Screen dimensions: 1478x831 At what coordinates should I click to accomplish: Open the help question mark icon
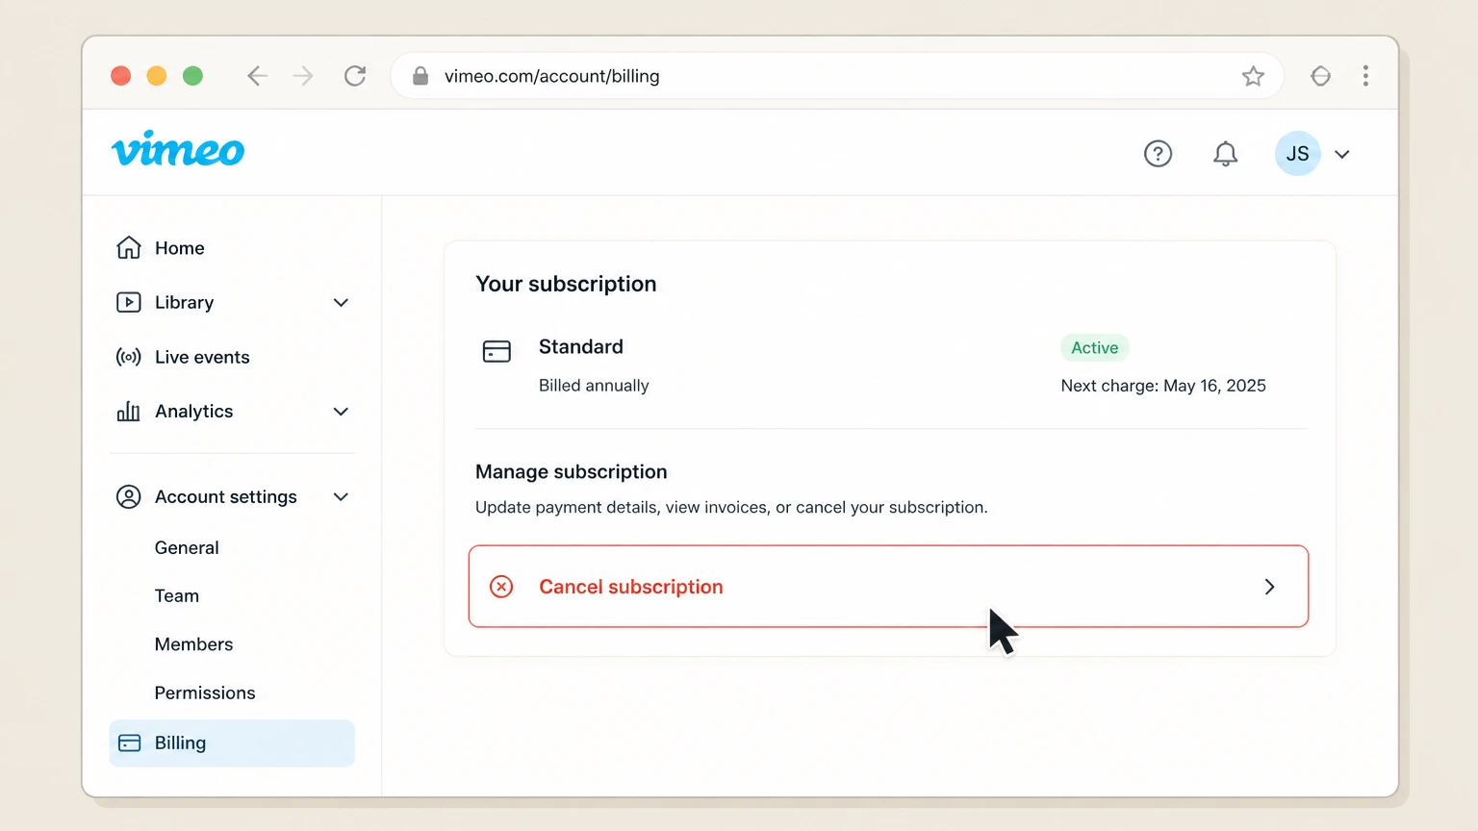[x=1158, y=154]
